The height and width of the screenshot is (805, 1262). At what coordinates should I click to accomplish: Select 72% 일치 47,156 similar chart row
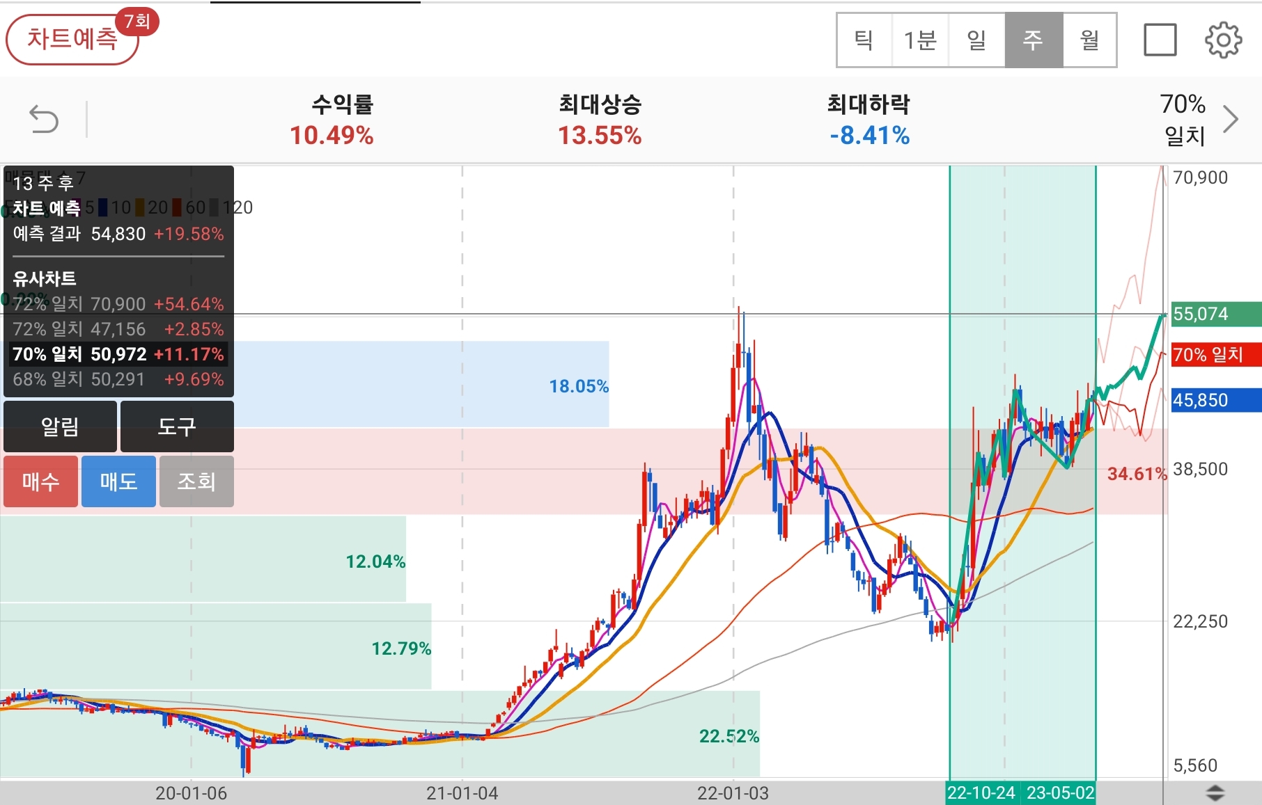pos(118,329)
